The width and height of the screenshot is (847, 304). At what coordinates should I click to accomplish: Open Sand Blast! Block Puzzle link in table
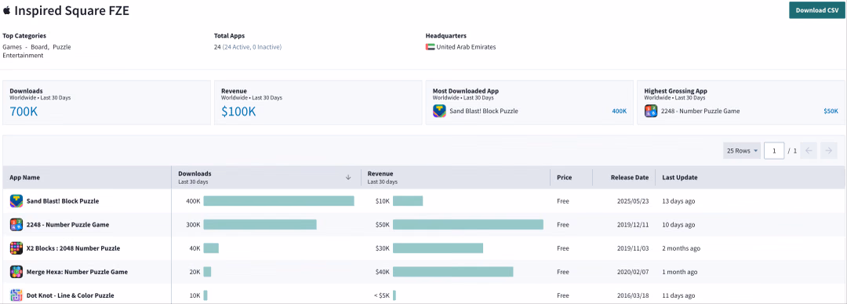click(63, 201)
